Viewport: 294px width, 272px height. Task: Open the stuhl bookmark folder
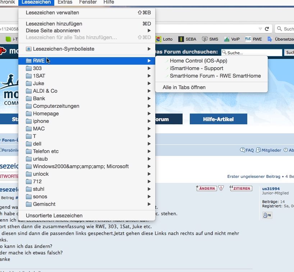pyautogui.click(x=87, y=189)
